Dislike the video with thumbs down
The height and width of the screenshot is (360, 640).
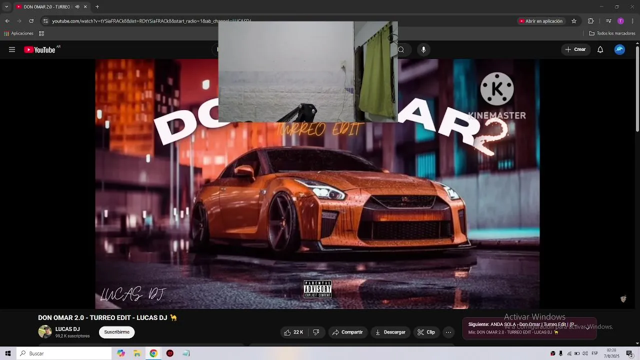pos(316,332)
